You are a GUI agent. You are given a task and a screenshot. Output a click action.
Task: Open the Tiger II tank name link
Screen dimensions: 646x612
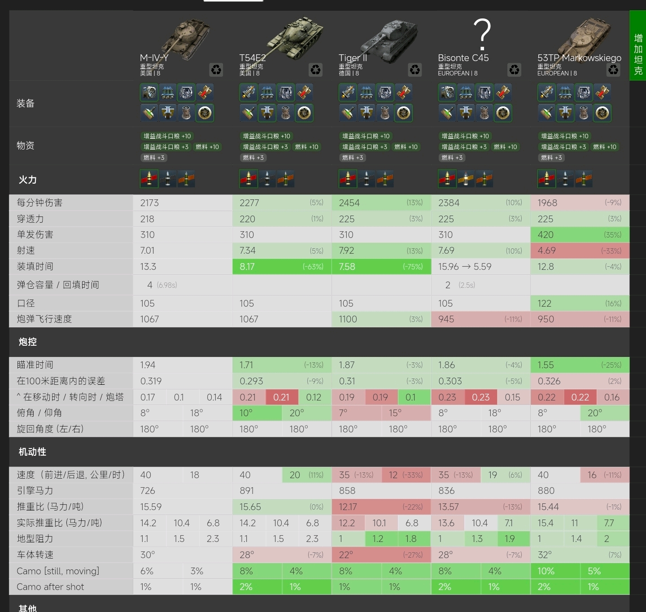pos(353,58)
